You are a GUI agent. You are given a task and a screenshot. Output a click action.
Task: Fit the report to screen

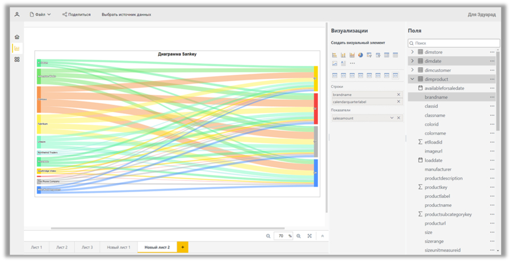309,236
